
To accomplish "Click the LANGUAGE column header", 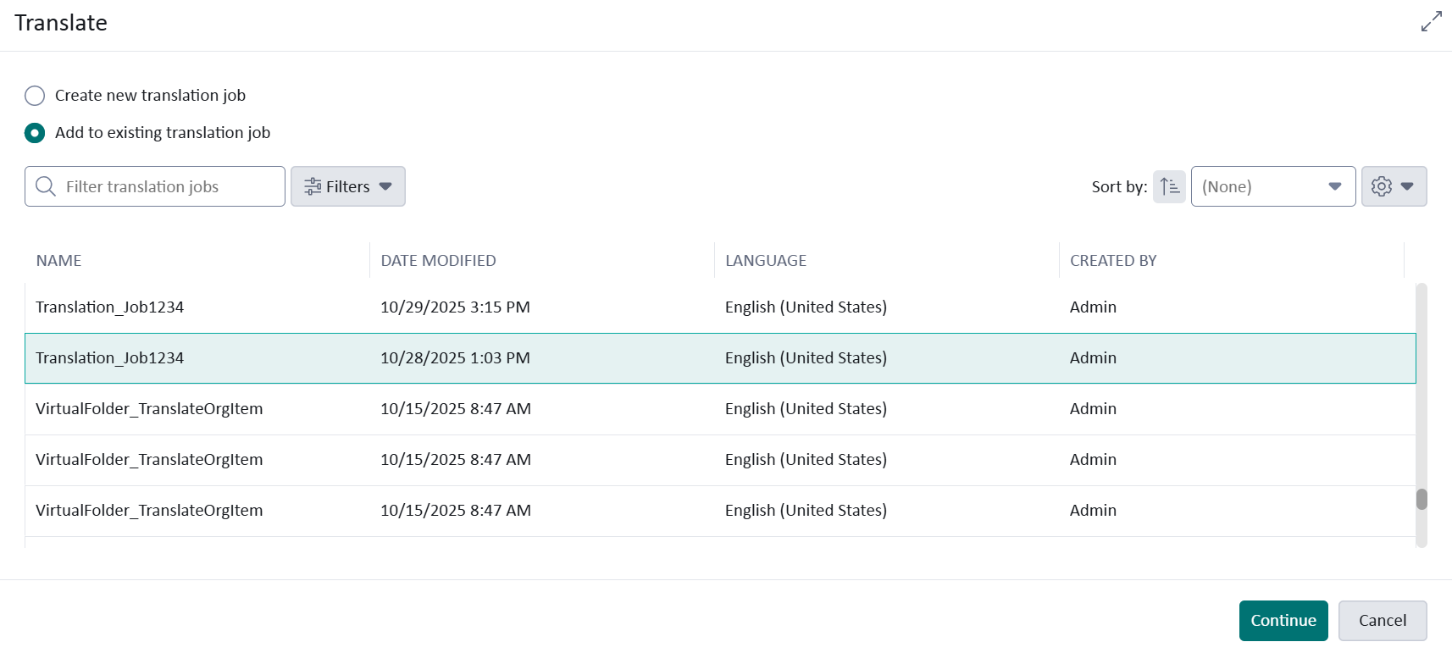I will (x=765, y=261).
